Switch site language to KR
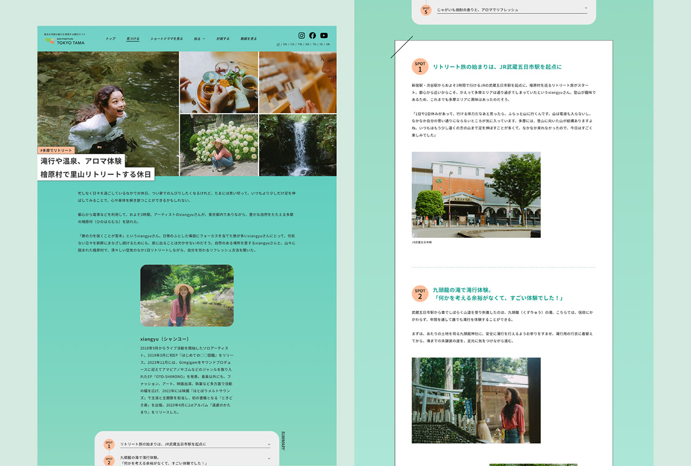691x466 pixels. coord(308,44)
